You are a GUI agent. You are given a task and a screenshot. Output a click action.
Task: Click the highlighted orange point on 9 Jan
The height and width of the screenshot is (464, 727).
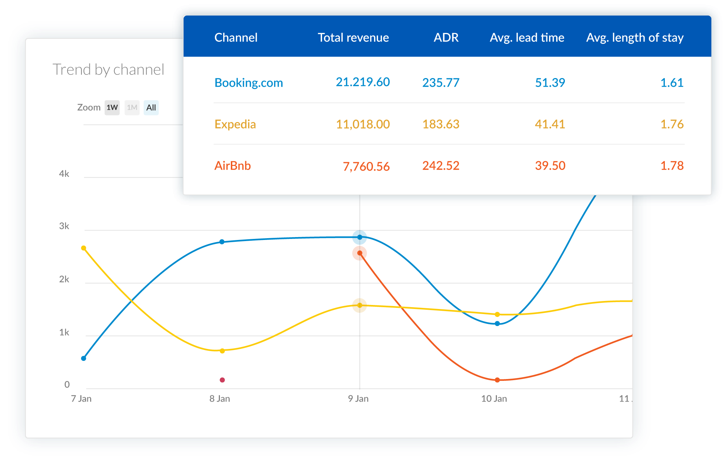tap(360, 253)
